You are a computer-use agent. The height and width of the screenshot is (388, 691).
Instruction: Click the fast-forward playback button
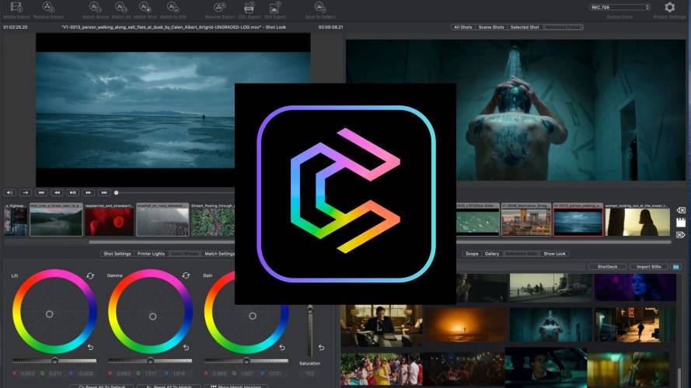point(88,192)
